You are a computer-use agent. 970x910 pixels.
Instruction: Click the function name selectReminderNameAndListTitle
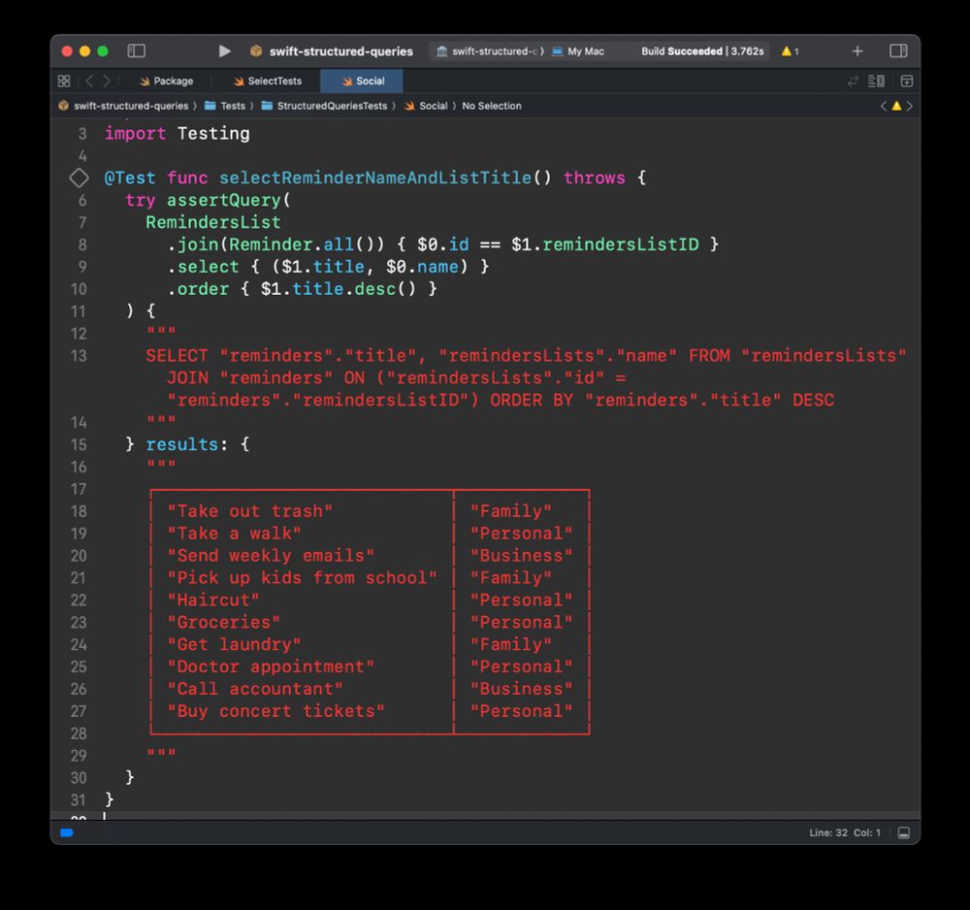pos(375,178)
